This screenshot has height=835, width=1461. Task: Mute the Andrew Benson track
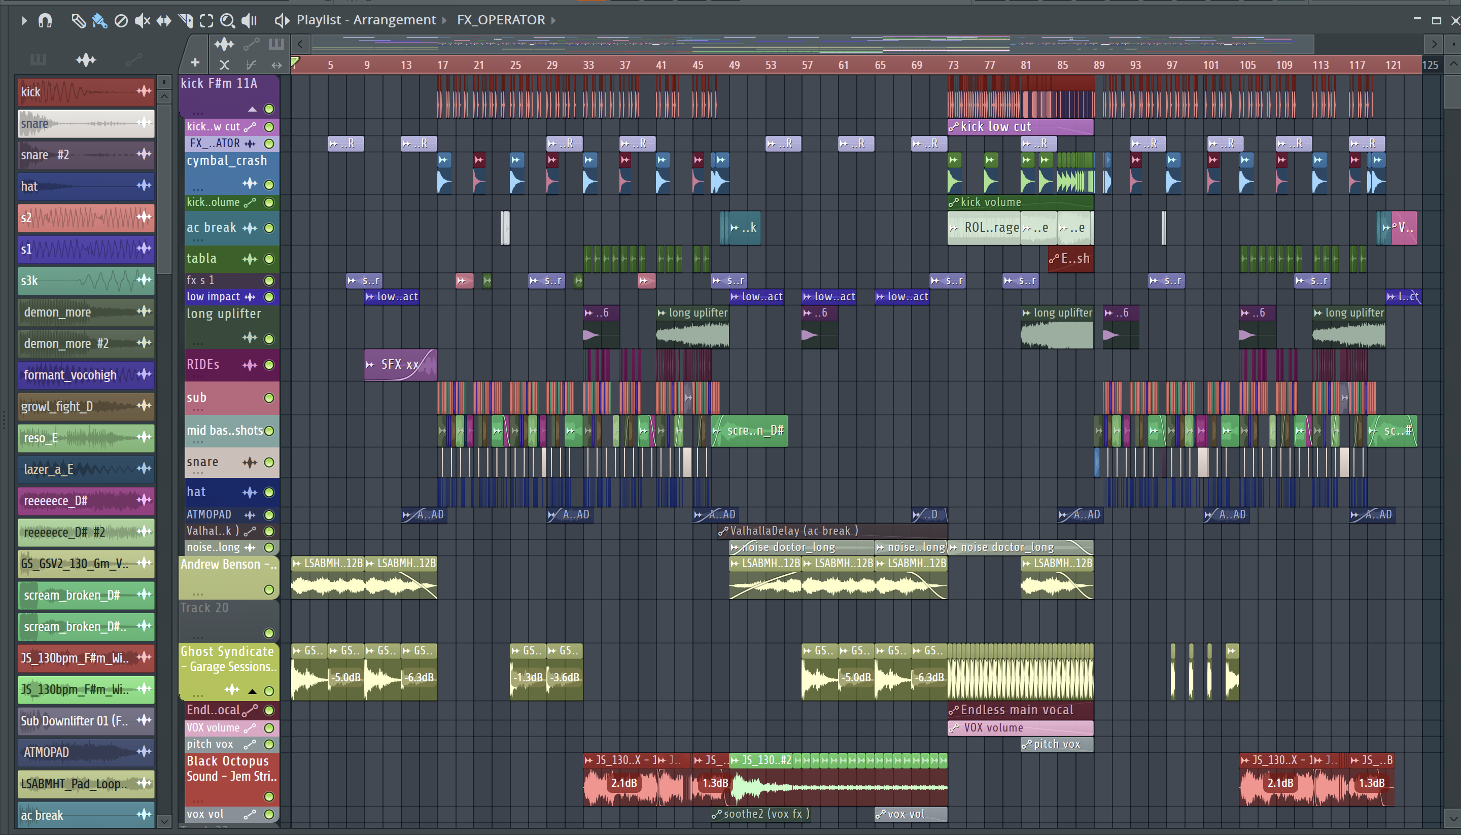click(x=269, y=589)
